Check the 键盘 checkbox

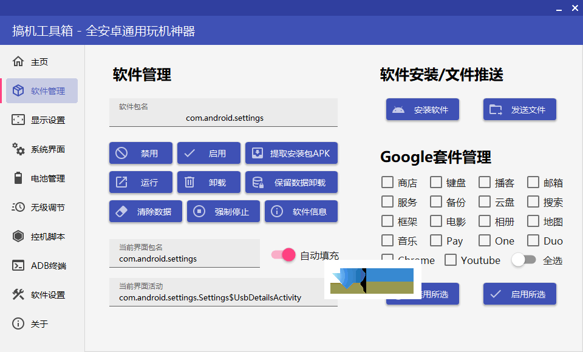click(x=436, y=182)
